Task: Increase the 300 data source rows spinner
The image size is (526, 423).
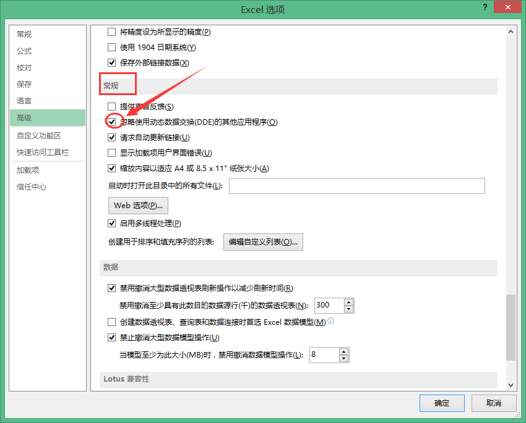Action: click(349, 302)
